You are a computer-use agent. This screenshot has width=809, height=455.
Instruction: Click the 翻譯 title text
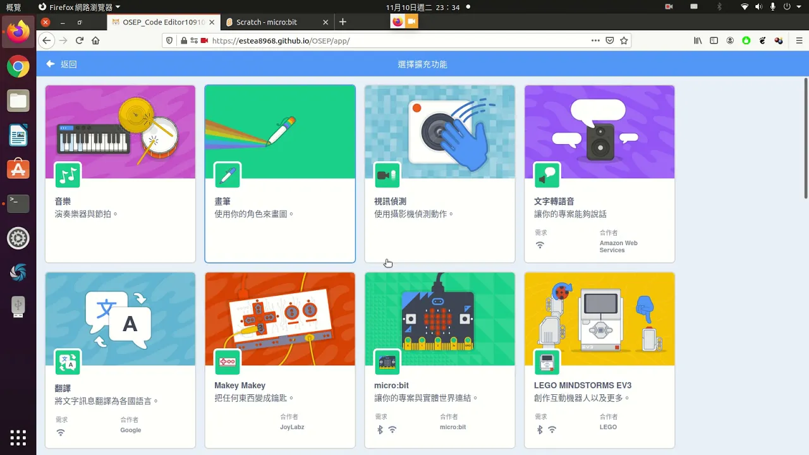tap(63, 388)
